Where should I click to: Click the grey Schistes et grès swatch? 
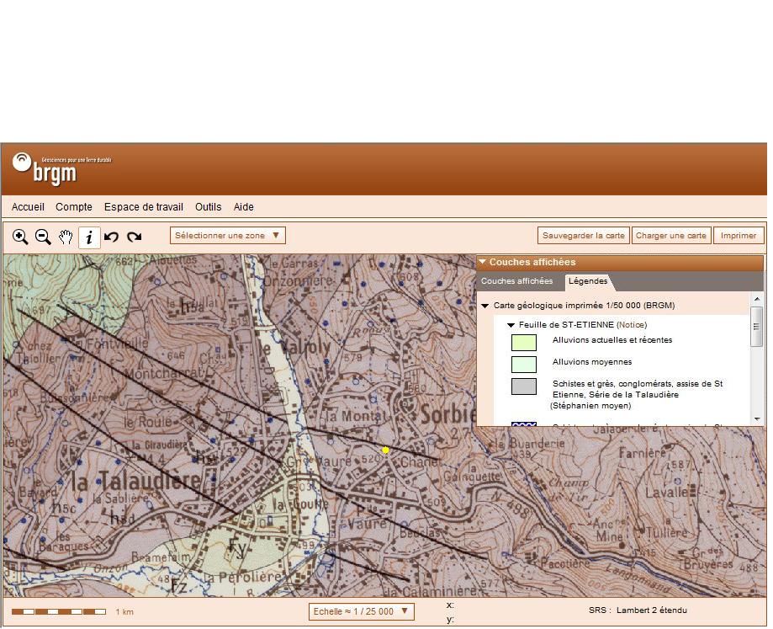tap(524, 386)
